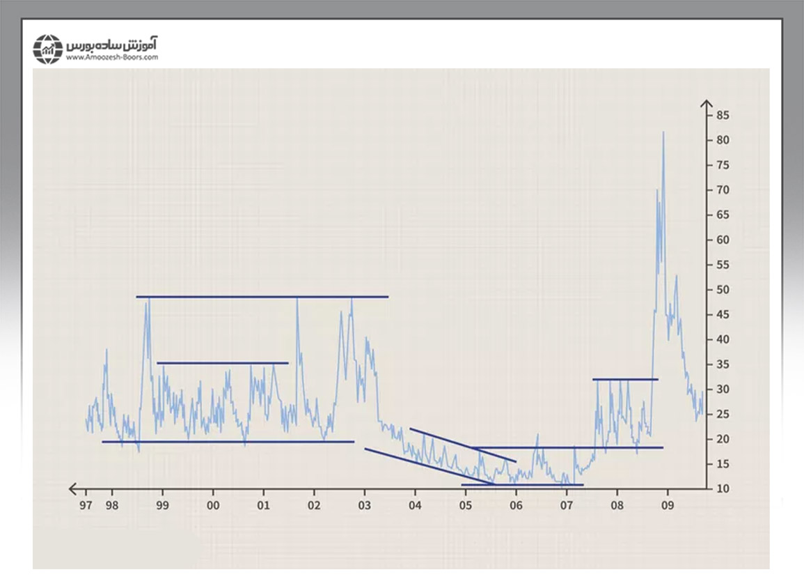Select the 85 label on the price axis
This screenshot has height=579, width=804.
[723, 115]
